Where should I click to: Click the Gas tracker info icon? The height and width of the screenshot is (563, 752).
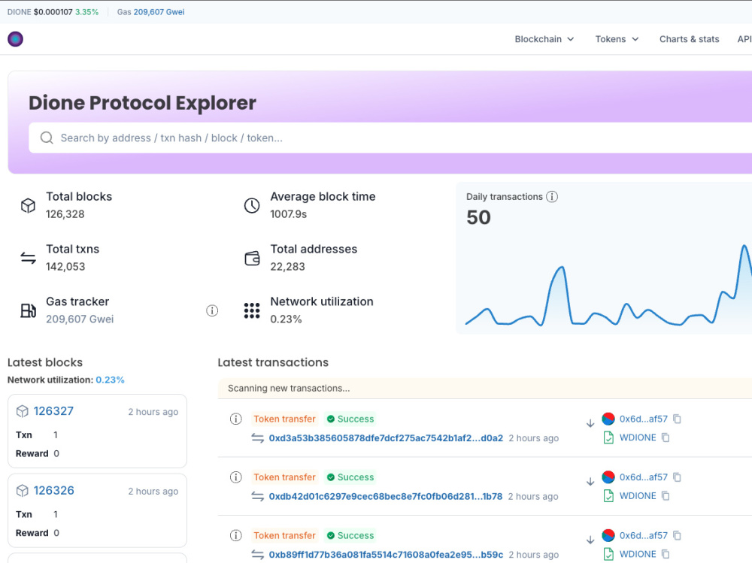click(212, 310)
